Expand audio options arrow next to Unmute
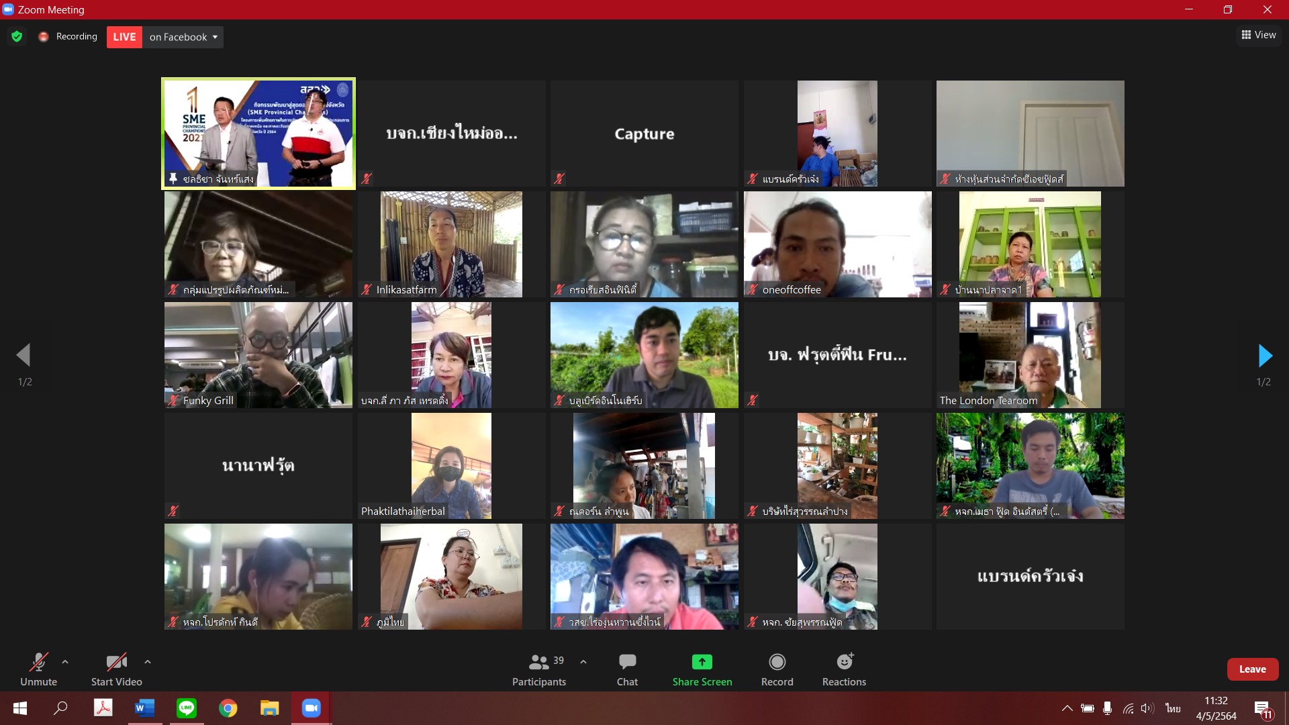 tap(65, 662)
